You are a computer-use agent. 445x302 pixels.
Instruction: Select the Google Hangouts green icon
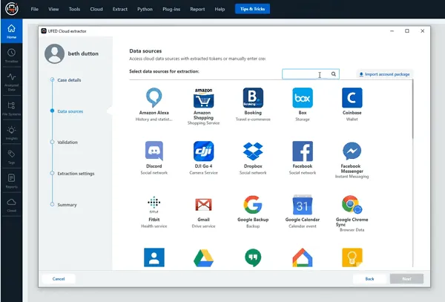coord(253,257)
